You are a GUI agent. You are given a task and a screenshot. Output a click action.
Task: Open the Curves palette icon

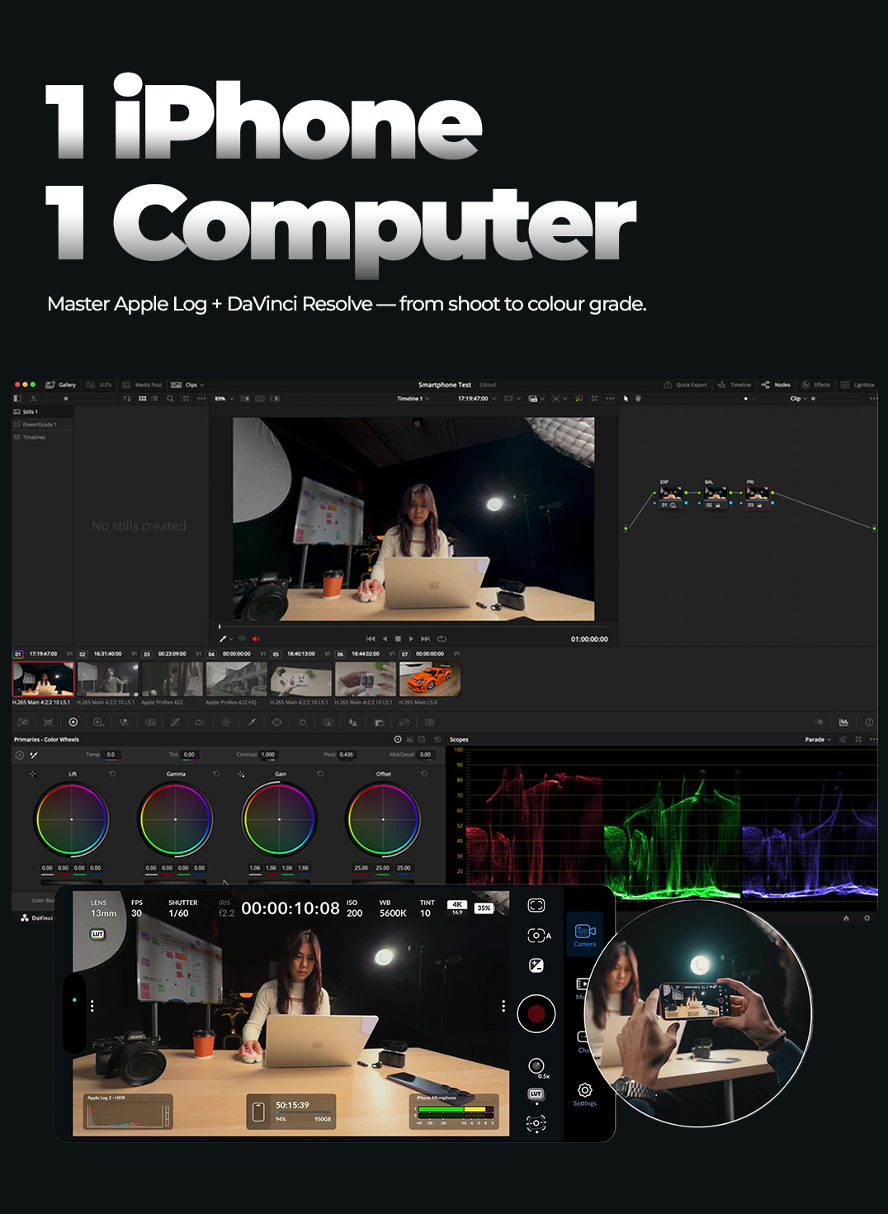coord(175,723)
